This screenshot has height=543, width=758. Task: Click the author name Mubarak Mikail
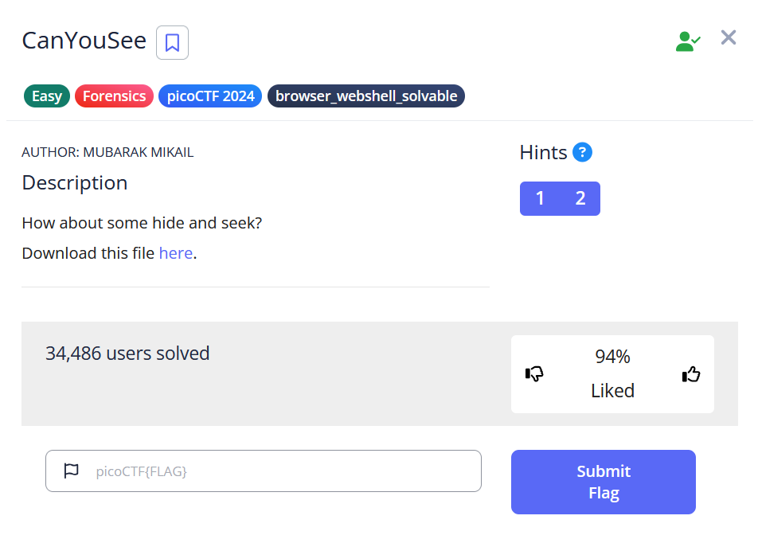coord(139,152)
